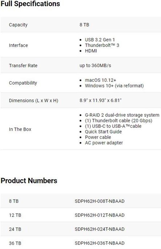
Task: Select the Capacity row label
Action: coord(18,25)
